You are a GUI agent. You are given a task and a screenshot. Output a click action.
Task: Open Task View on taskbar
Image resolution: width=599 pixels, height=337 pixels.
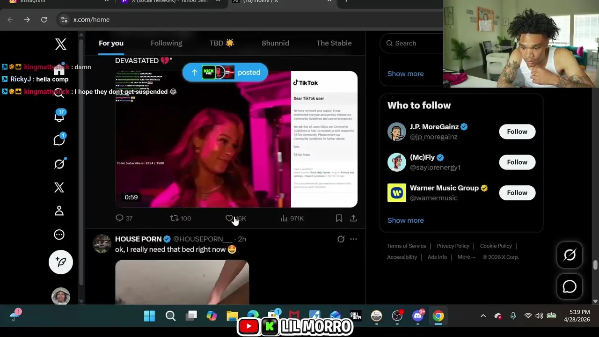(x=191, y=316)
